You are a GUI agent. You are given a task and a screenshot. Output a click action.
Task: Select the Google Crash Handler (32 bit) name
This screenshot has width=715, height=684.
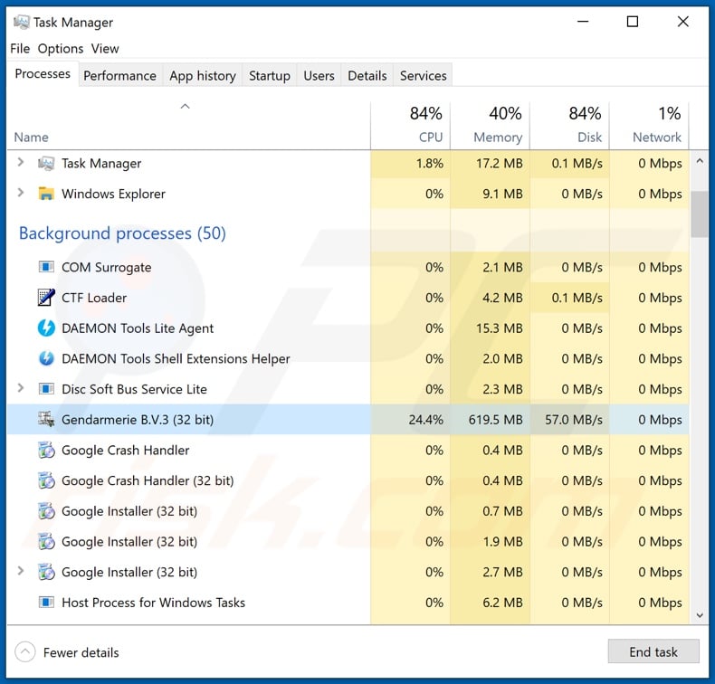click(x=148, y=480)
